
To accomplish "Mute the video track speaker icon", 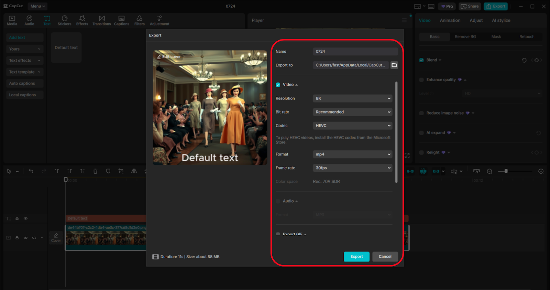I will (34, 238).
